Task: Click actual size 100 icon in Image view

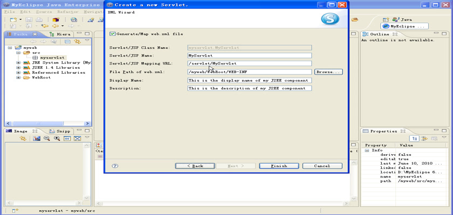Action: coord(67,139)
